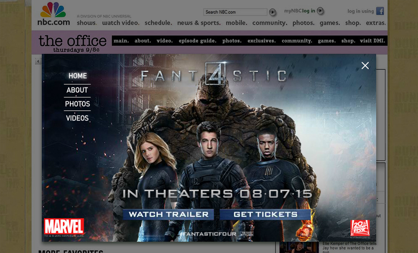
Task: Focus the Search NBC.com field
Action: [235, 12]
